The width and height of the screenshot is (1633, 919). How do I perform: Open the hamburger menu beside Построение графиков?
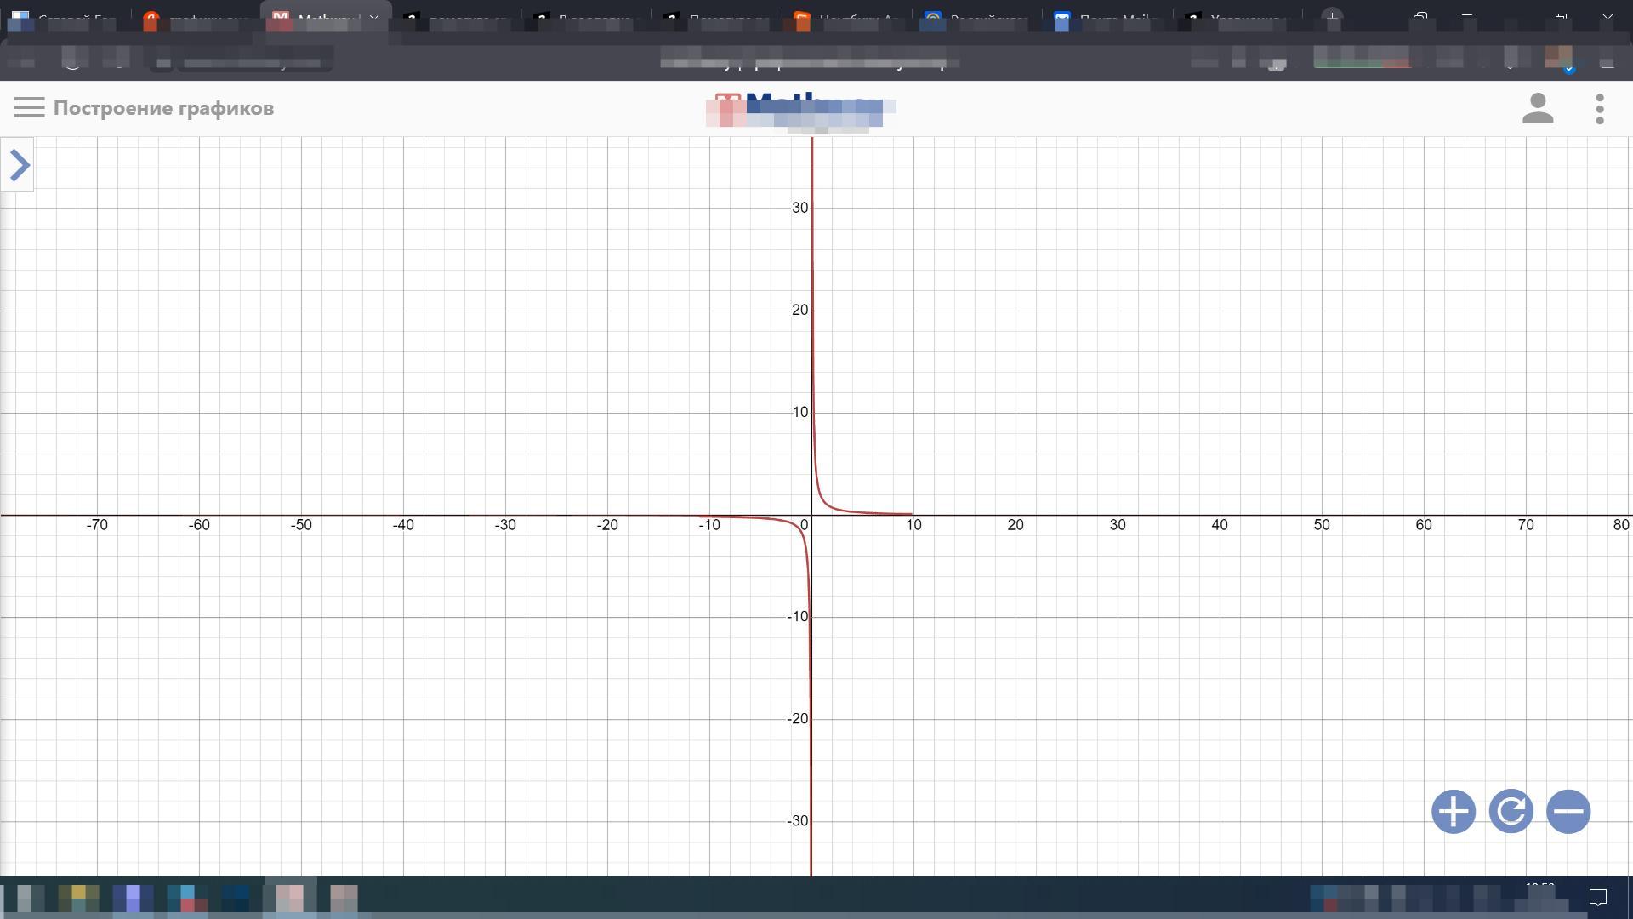coord(29,108)
